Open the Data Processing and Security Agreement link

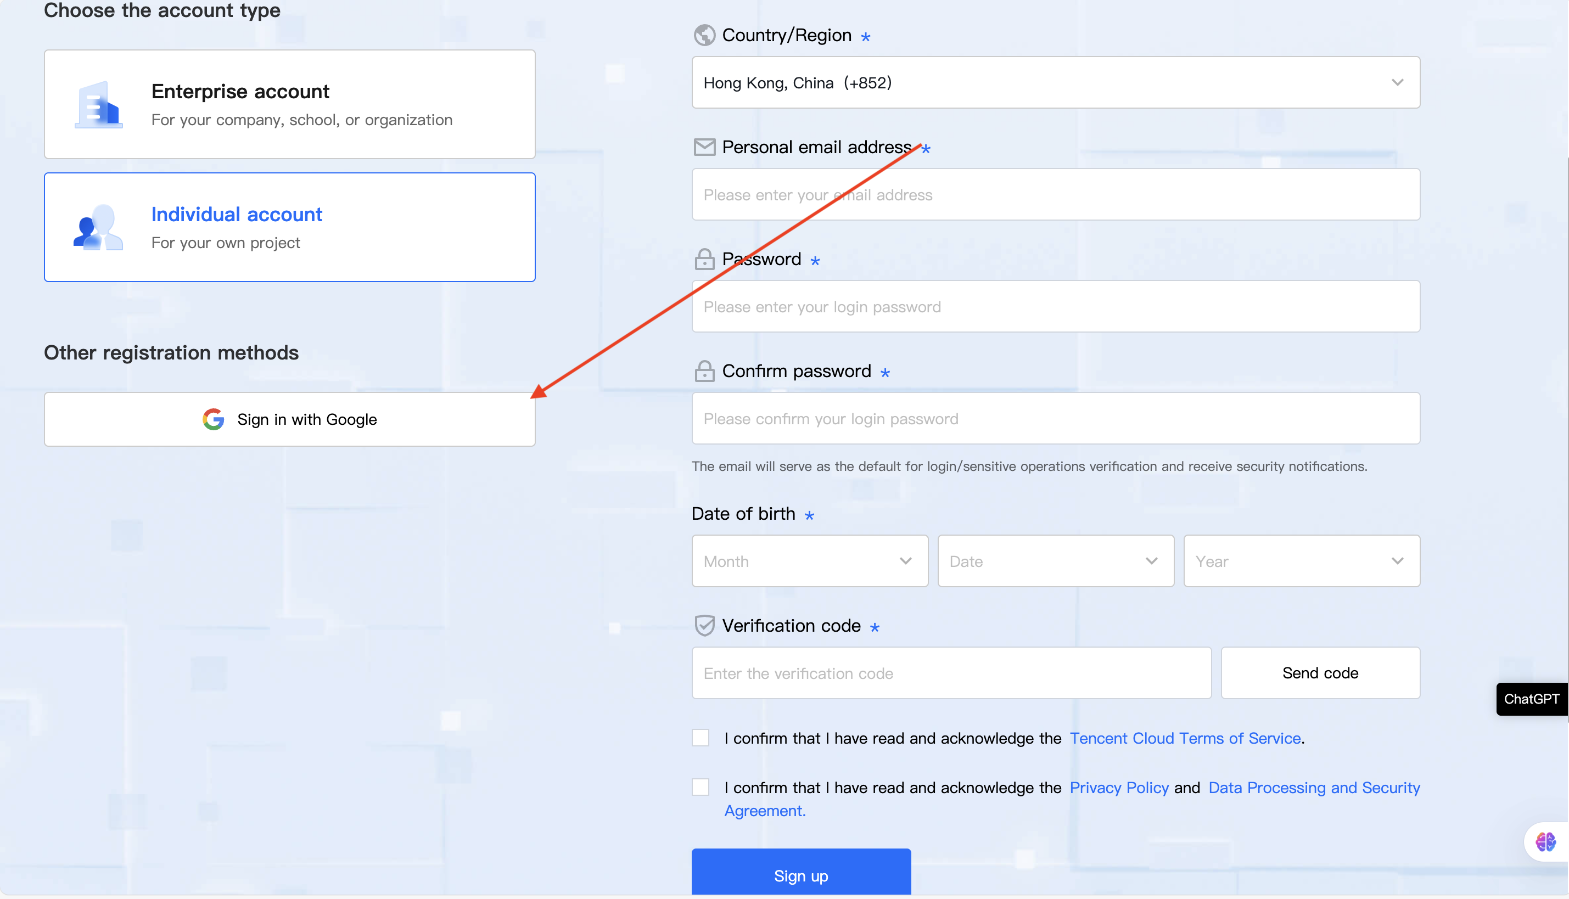(1313, 788)
